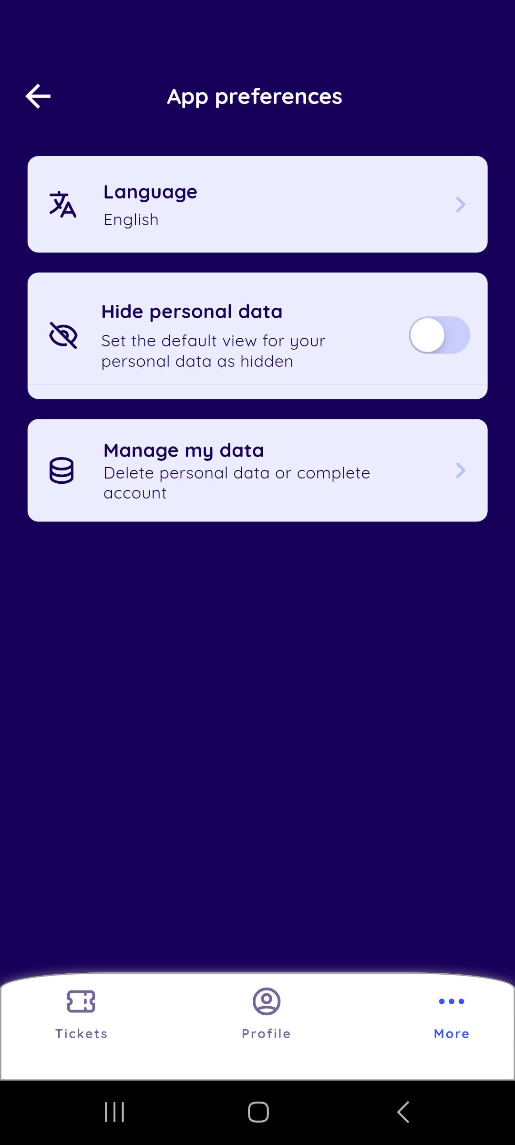The width and height of the screenshot is (515, 1145).
Task: Select the More tab label
Action: point(451,1033)
